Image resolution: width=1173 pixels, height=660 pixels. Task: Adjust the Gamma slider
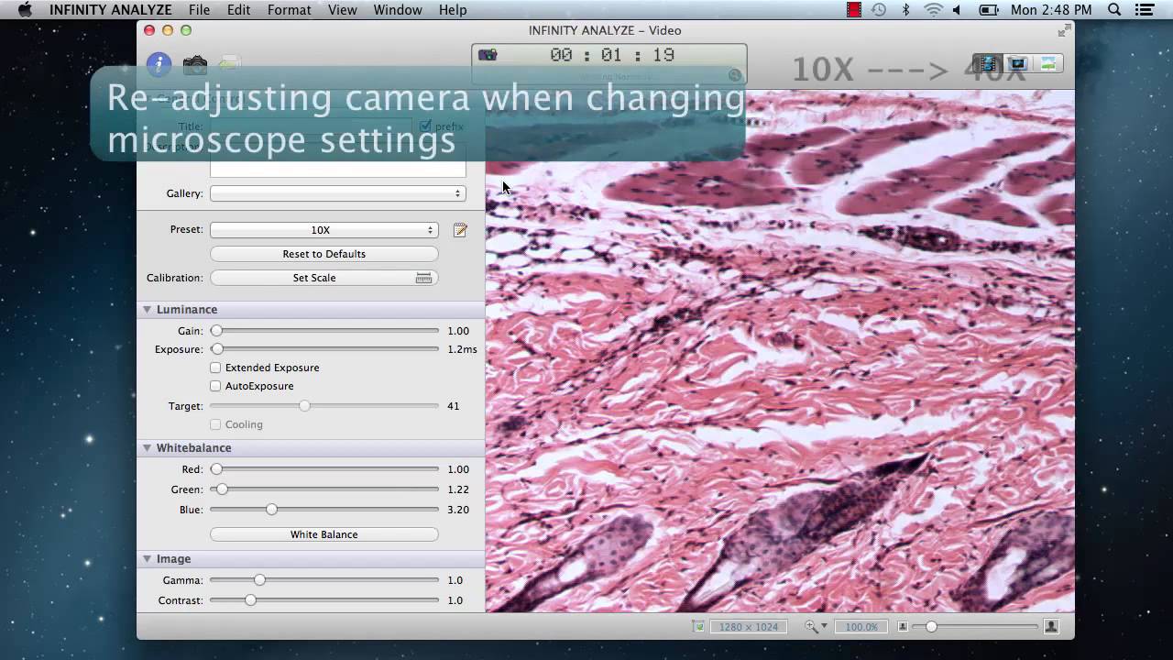(x=324, y=580)
